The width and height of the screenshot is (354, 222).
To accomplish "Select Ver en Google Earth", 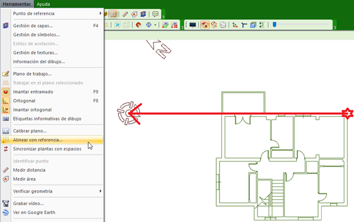I will click(52, 212).
